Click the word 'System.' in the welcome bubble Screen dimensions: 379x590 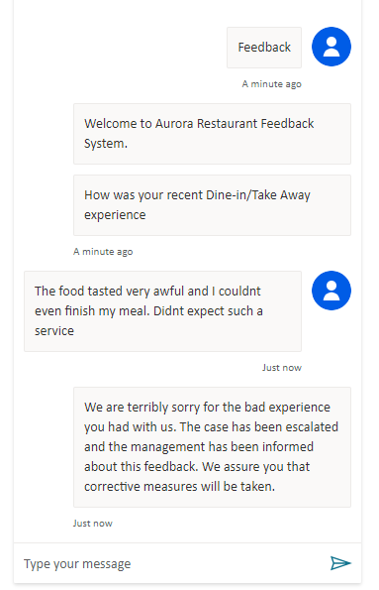tap(106, 144)
